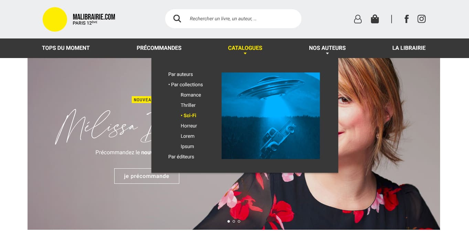Open the Par éditeurs catalogue link
The image size is (469, 248).
pyautogui.click(x=181, y=157)
